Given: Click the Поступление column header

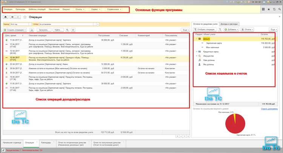Looking at the screenshot, I should [x=104, y=35].
